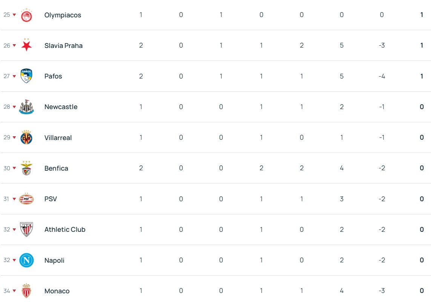Click the Benfica eagle crest
The height and width of the screenshot is (302, 431).
(x=26, y=168)
